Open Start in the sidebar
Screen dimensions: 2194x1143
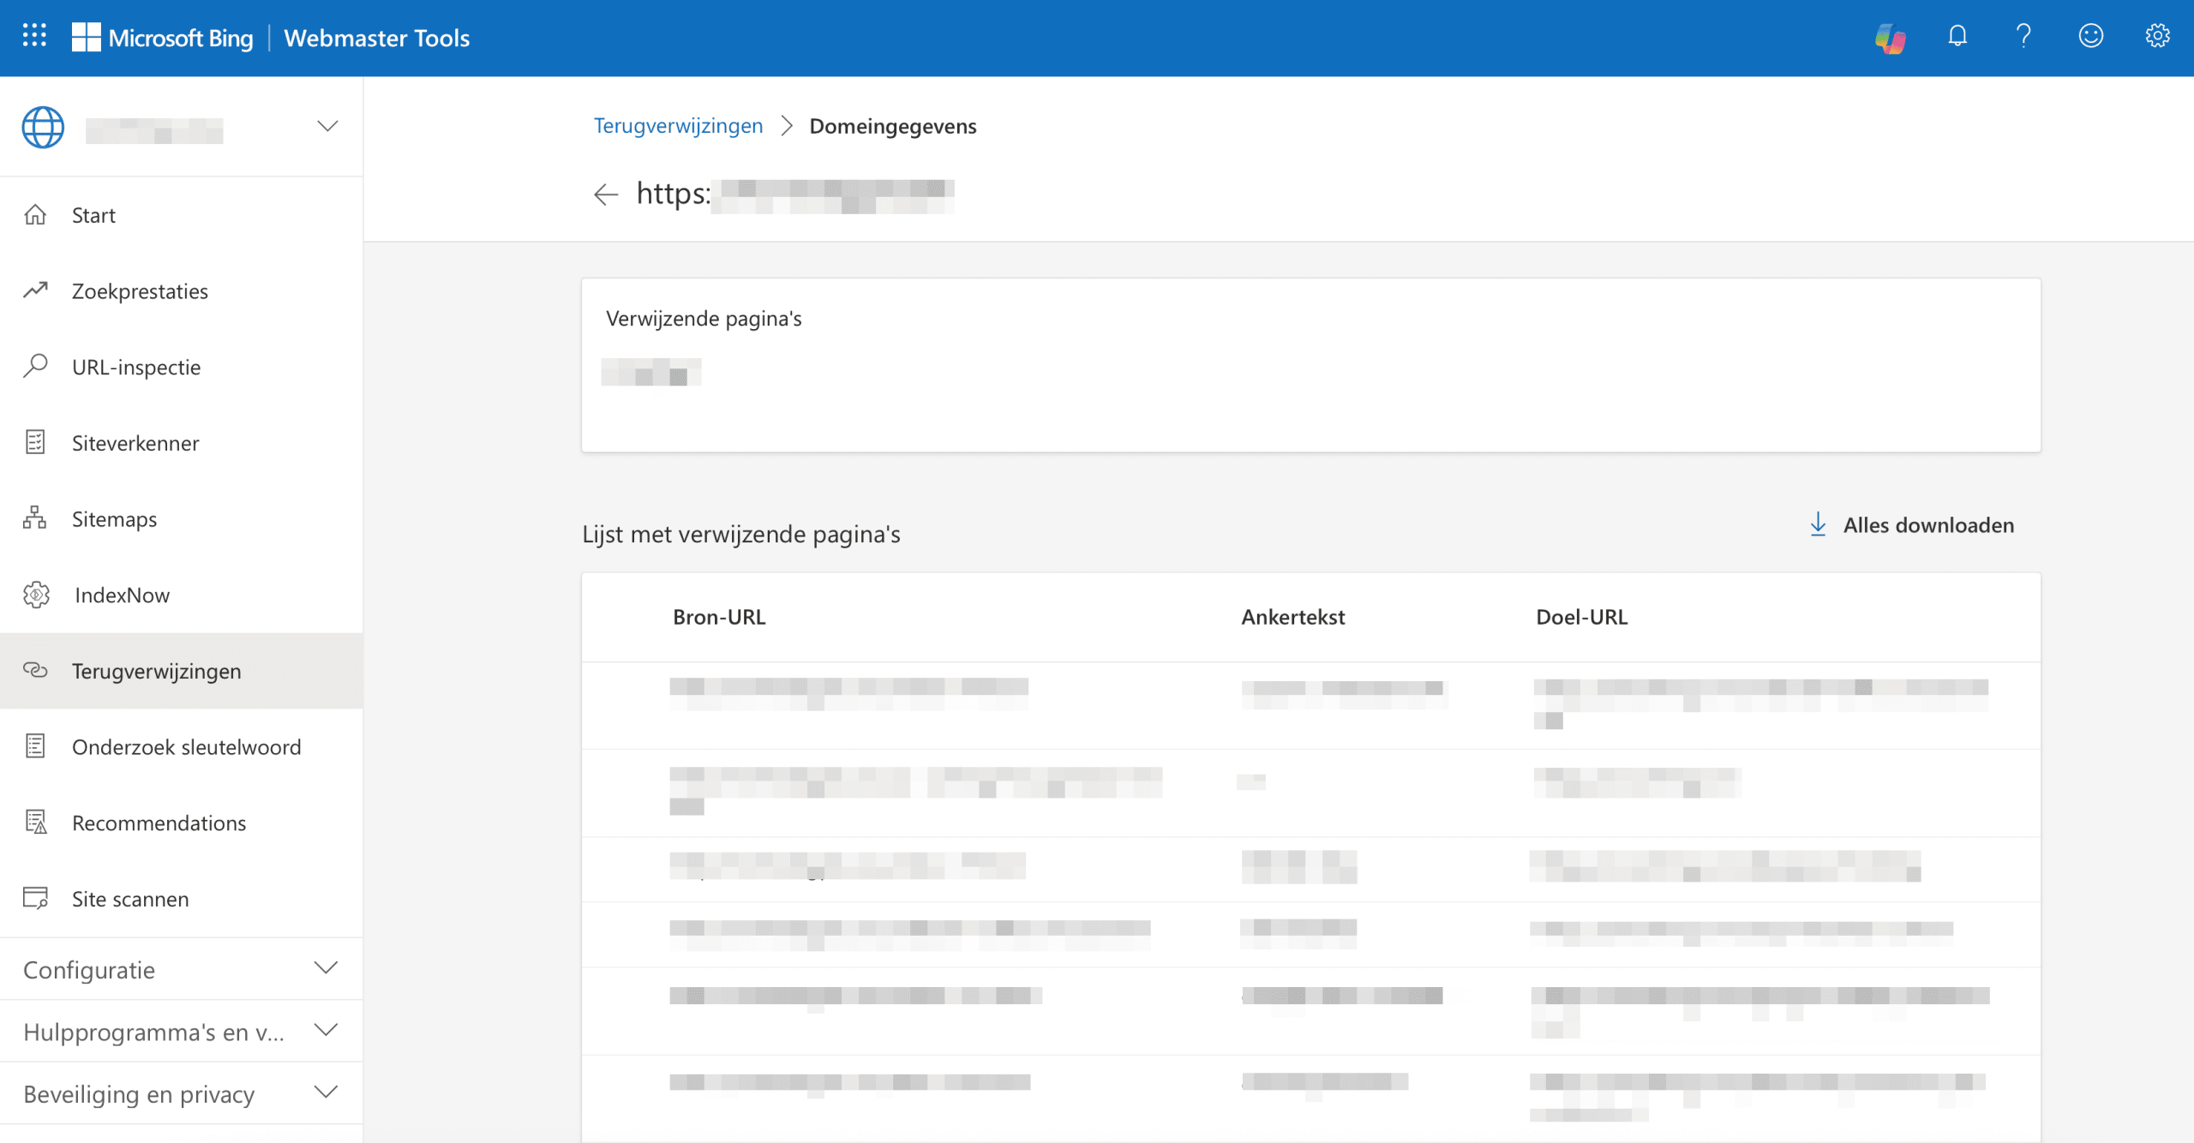[181, 215]
